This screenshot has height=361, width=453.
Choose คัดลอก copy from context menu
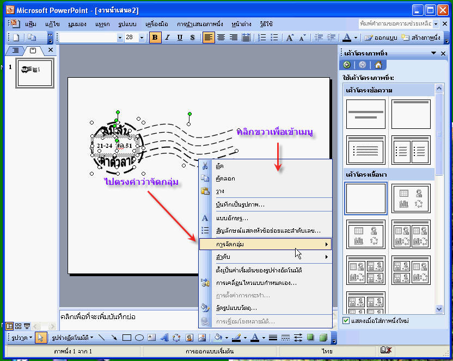(265, 178)
